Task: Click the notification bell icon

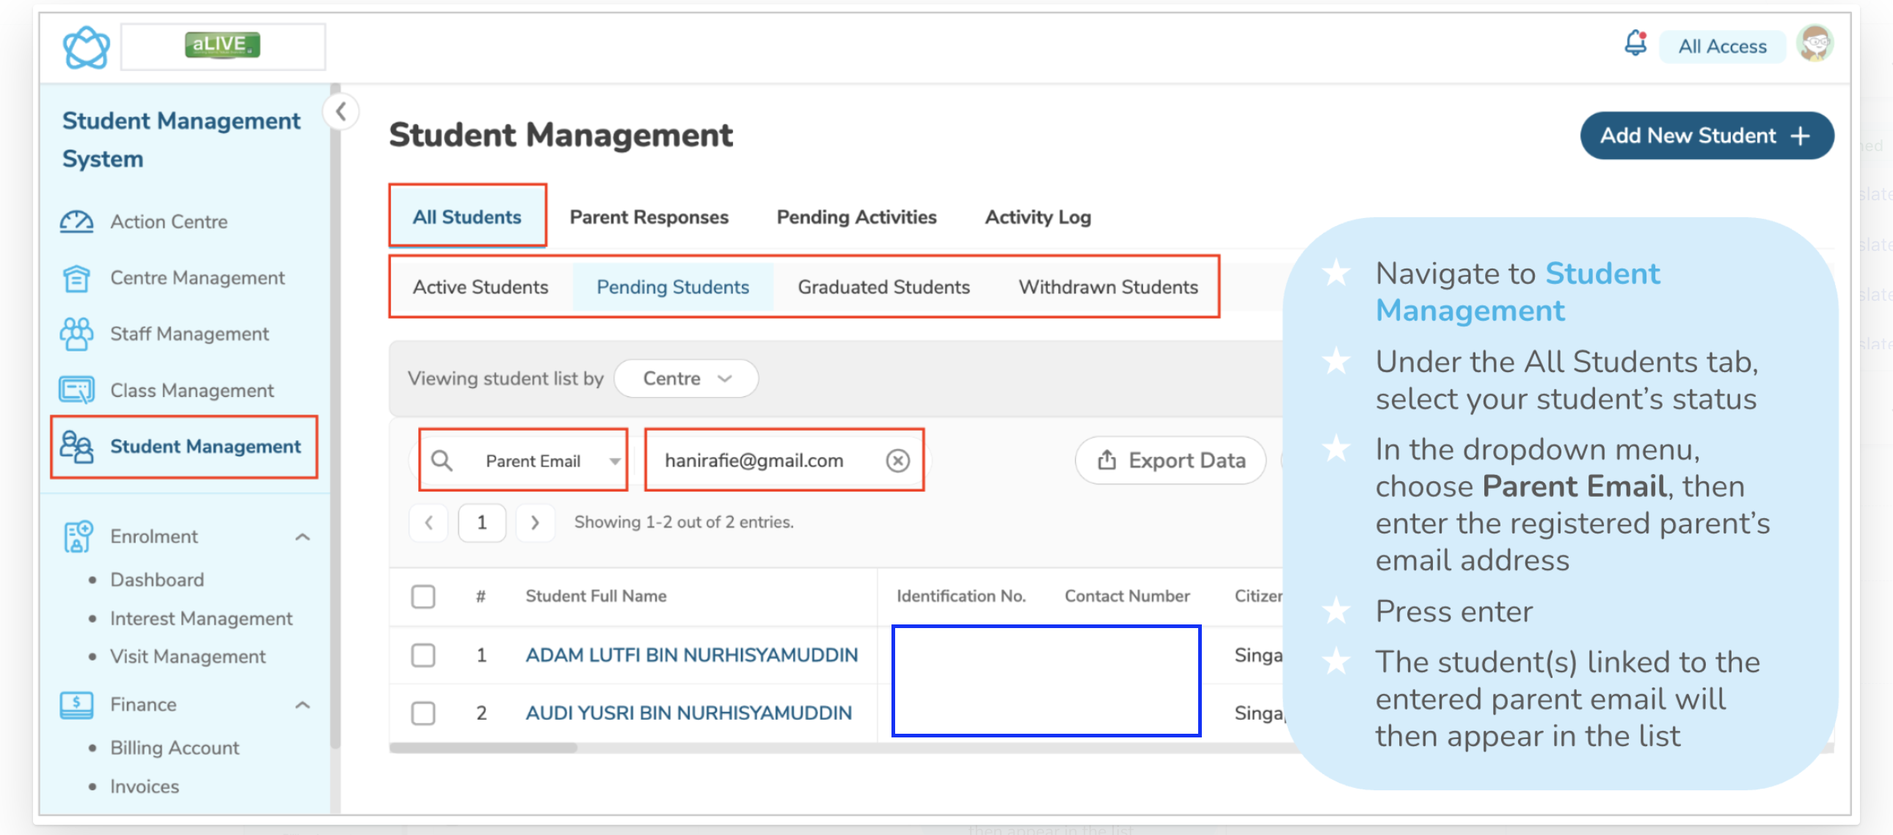Action: pos(1634,43)
